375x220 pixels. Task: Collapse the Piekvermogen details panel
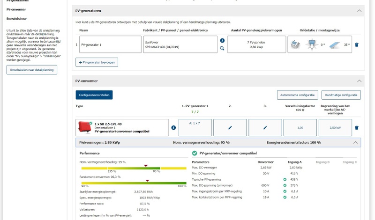[x=355, y=142]
